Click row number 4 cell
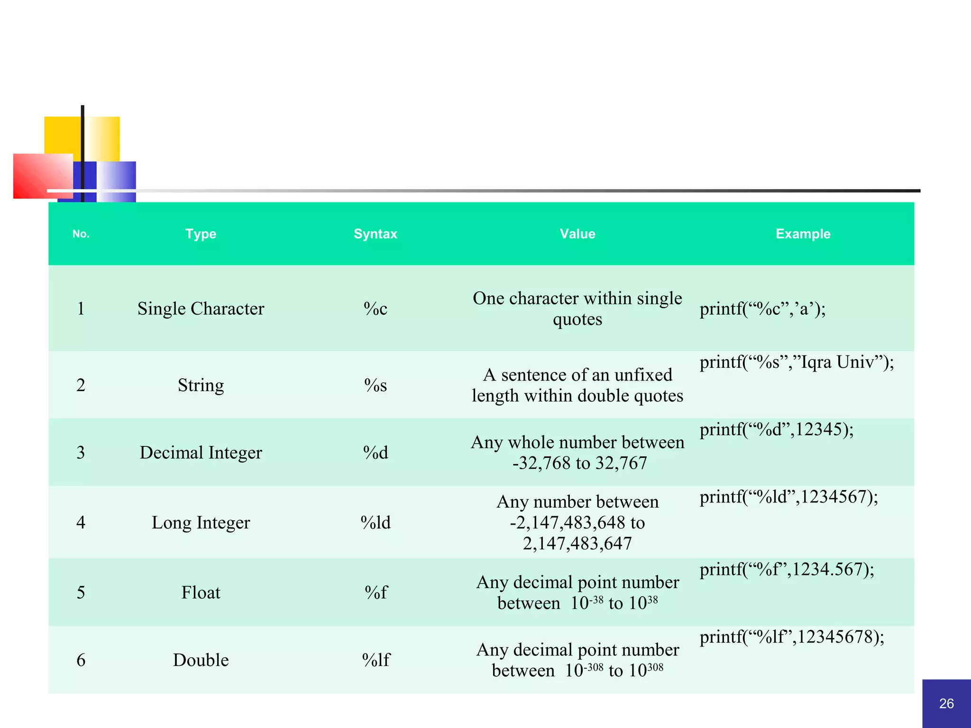971x728 pixels. [81, 522]
